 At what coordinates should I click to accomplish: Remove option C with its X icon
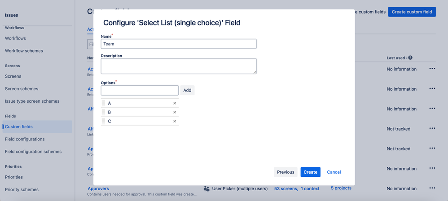pos(175,121)
